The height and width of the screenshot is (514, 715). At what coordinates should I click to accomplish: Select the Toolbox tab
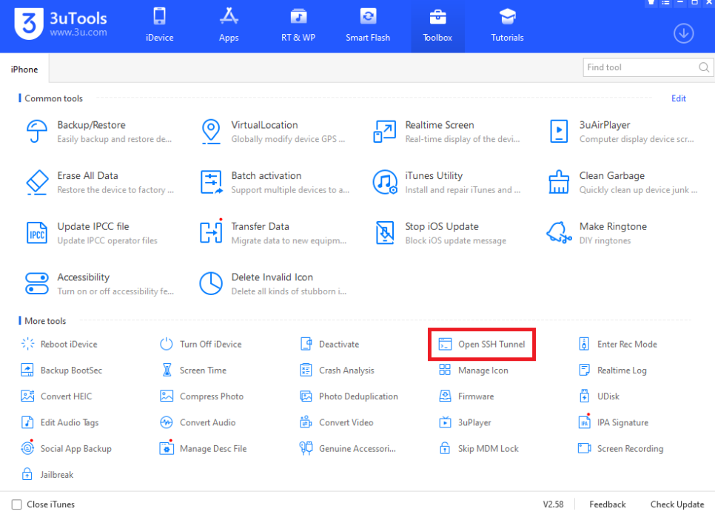[437, 27]
